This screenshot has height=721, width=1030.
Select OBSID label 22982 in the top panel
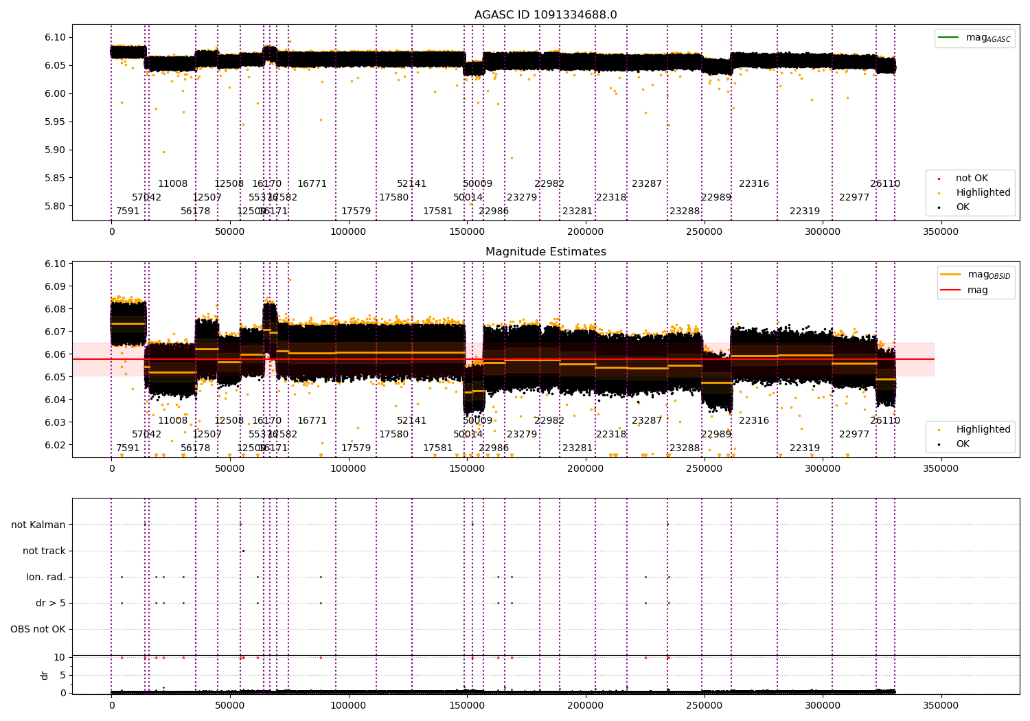(549, 184)
